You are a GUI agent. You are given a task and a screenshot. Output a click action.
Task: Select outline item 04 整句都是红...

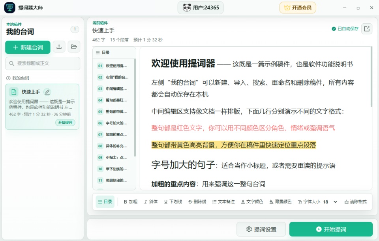[x=113, y=100]
